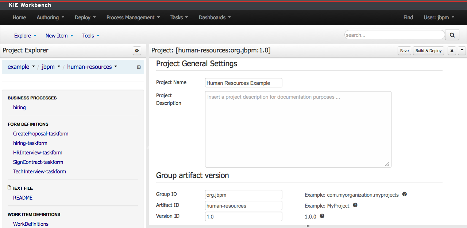Viewport: 467px width, 228px height.
Task: Click help icon next to Group ID example
Action: point(404,194)
